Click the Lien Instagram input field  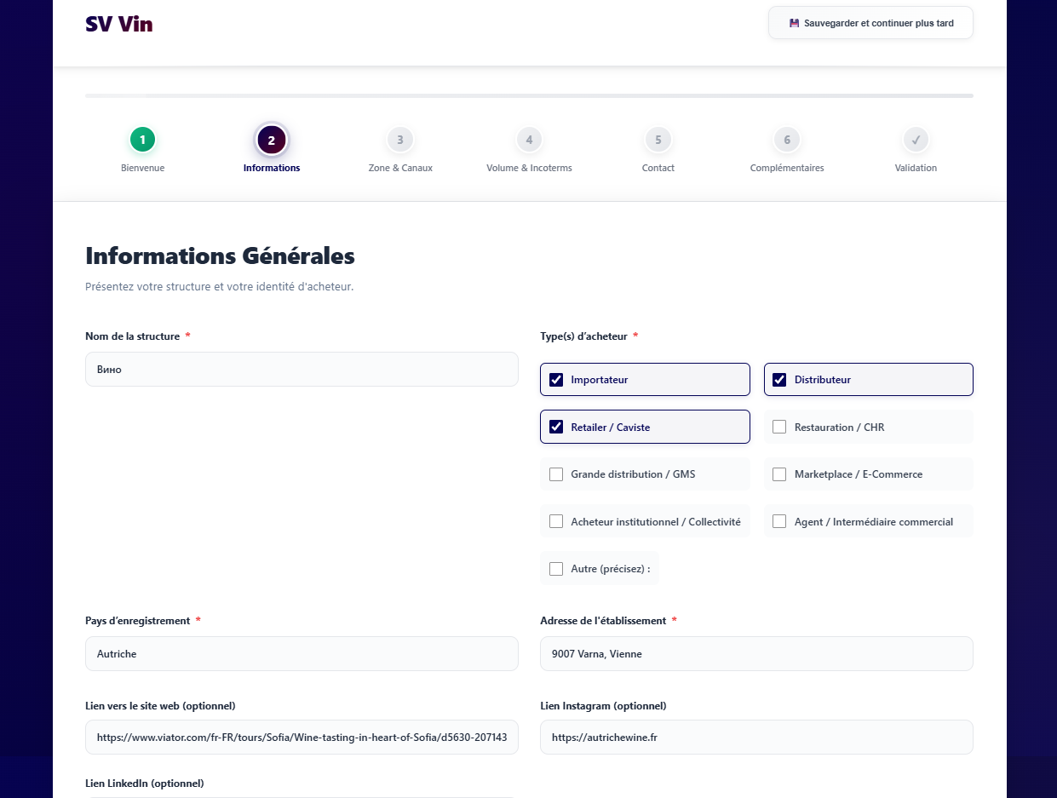[756, 738]
